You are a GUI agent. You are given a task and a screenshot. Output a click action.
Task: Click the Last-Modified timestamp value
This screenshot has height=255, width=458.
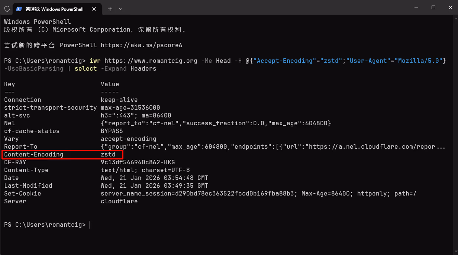(154, 185)
